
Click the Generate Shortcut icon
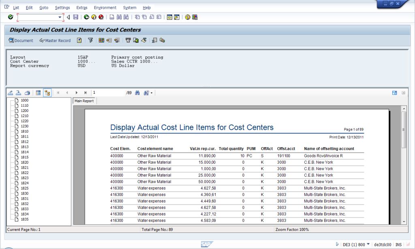click(177, 17)
